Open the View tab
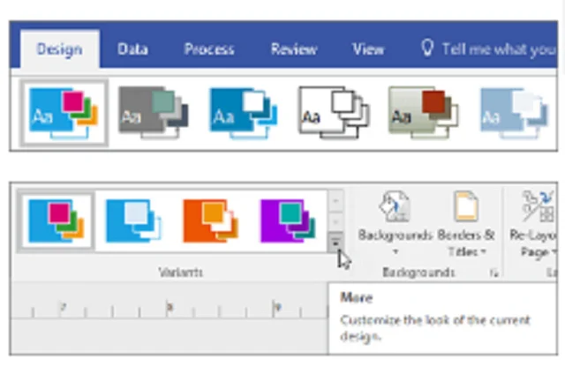 [x=368, y=49]
